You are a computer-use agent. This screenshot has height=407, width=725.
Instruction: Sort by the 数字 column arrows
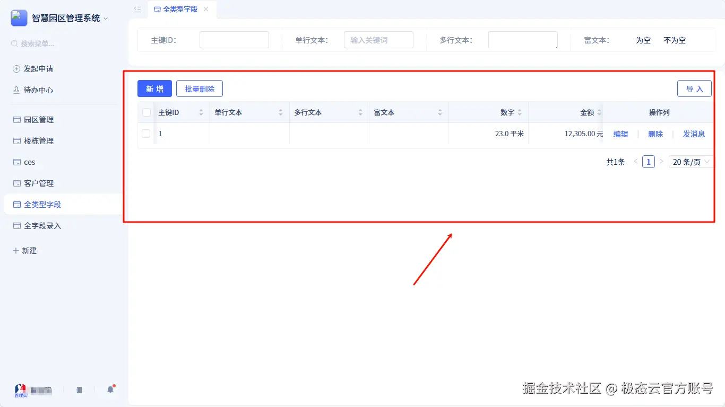click(520, 112)
